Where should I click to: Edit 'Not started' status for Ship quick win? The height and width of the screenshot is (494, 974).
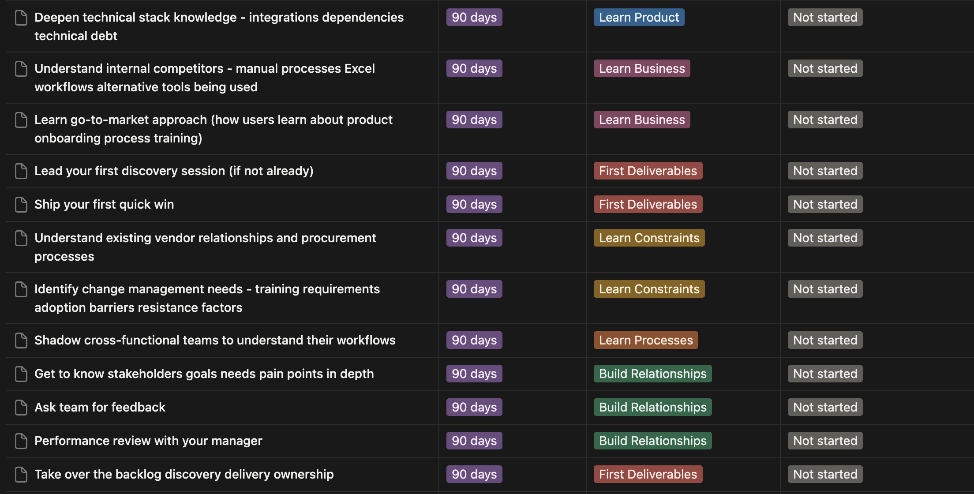click(824, 205)
